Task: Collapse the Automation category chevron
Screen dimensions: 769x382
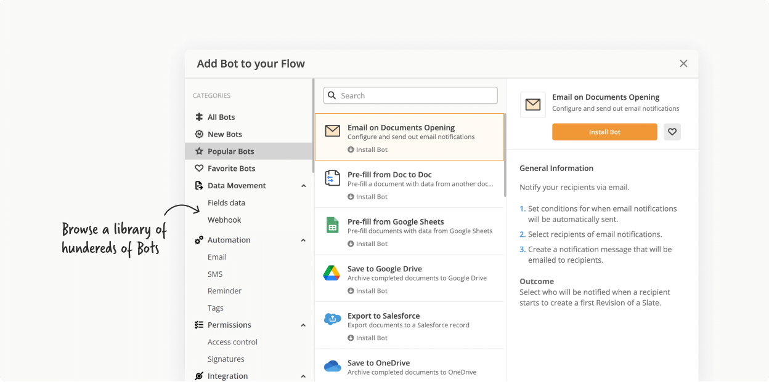Action: tap(303, 241)
